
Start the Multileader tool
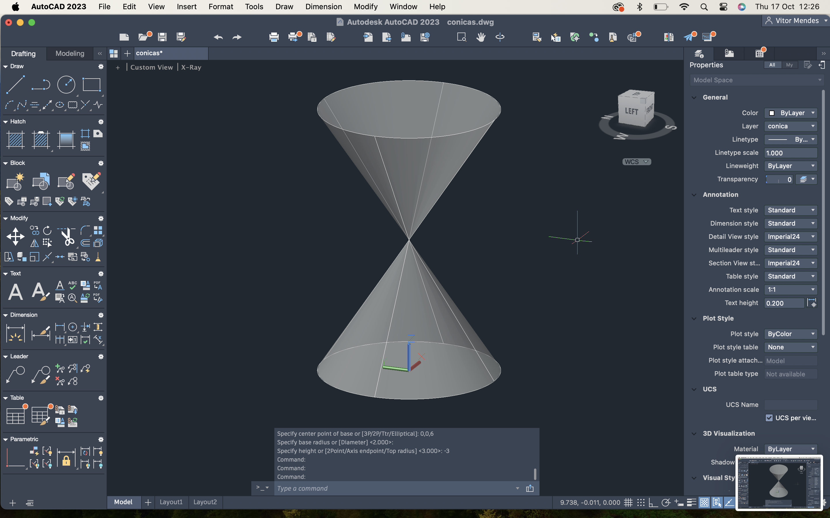pos(16,375)
